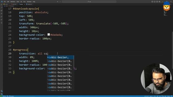This screenshot has height=97, width=173.
Task: Click the Prettier status bar item
Action: [168, 96]
